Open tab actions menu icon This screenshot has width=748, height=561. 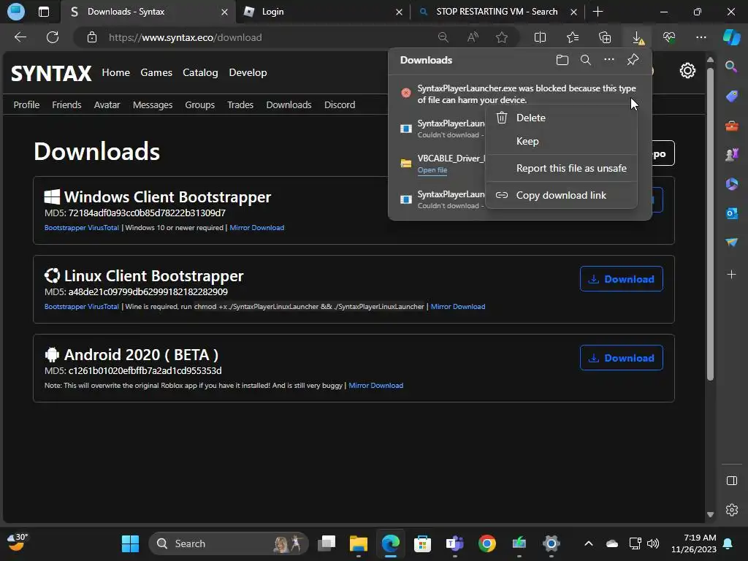(43, 12)
